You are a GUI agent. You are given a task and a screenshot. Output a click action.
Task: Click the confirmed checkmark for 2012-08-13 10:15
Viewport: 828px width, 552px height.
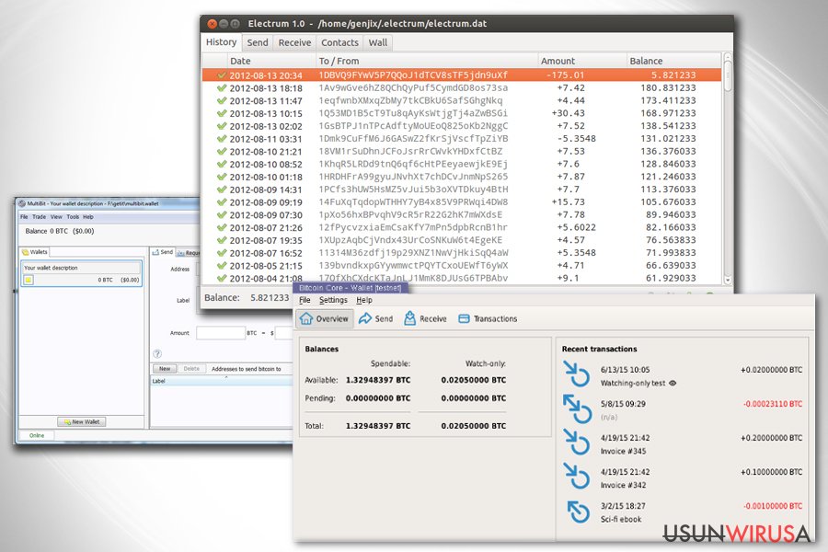coord(222,113)
